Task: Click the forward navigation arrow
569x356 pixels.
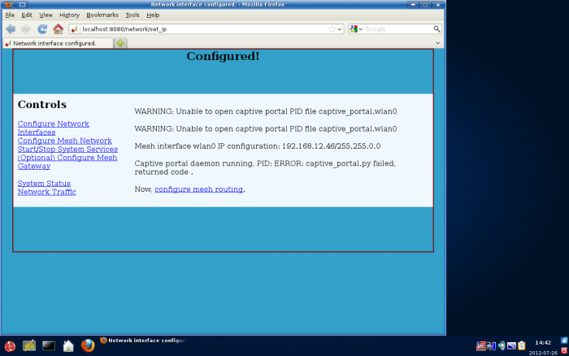Action: click(26, 29)
